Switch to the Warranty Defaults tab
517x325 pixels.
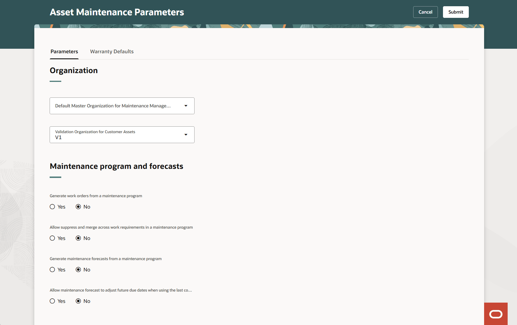click(112, 51)
